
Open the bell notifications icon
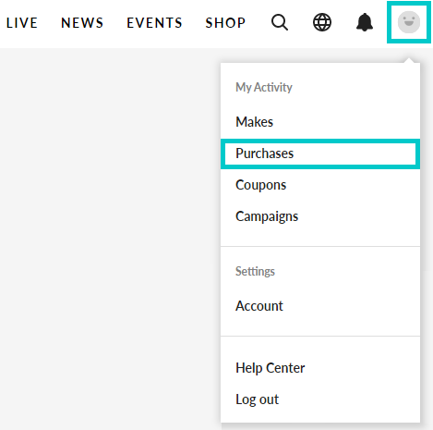click(365, 22)
